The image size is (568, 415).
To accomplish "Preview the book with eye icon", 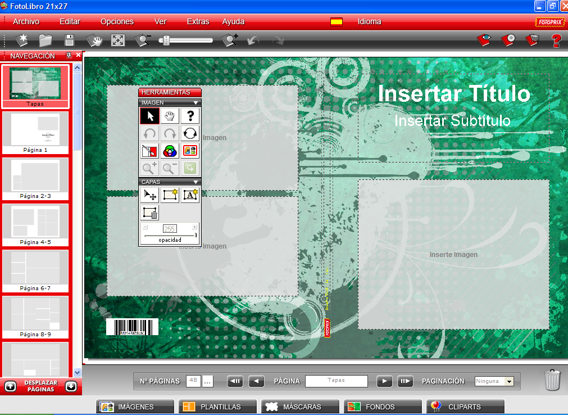I will pos(484,40).
